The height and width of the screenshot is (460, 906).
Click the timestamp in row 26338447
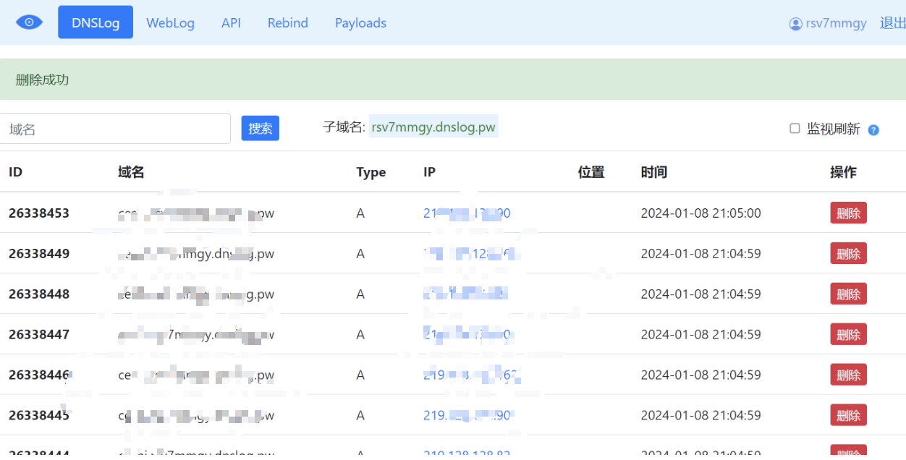[700, 335]
